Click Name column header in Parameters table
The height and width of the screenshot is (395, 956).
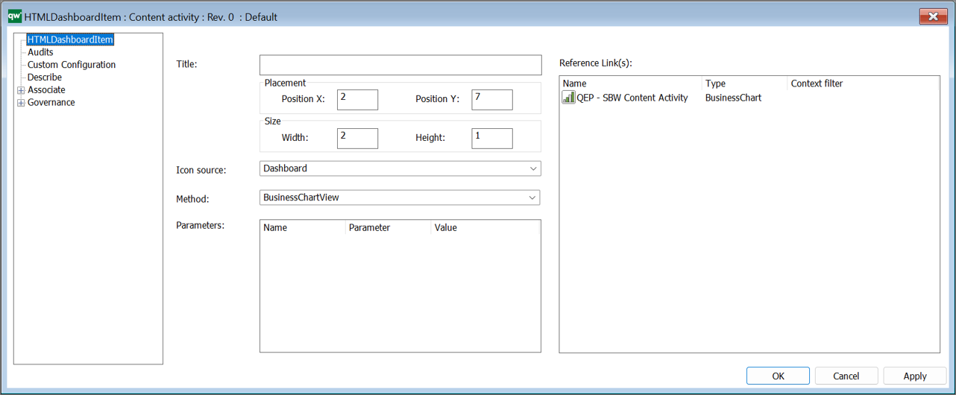pos(303,228)
